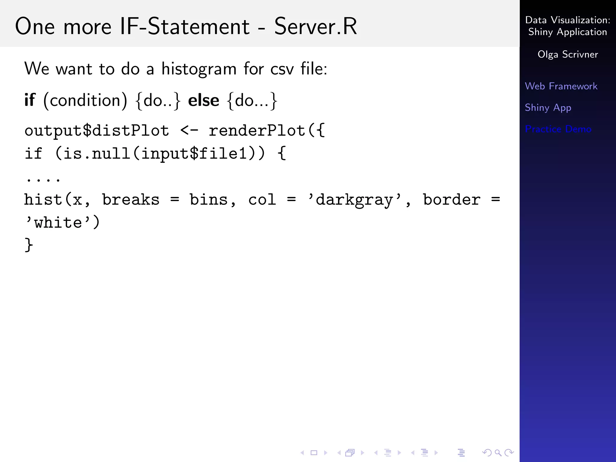The image size is (616, 462).
Task: Click the slide title One more IF-Statement - Server.R
Action: click(186, 26)
